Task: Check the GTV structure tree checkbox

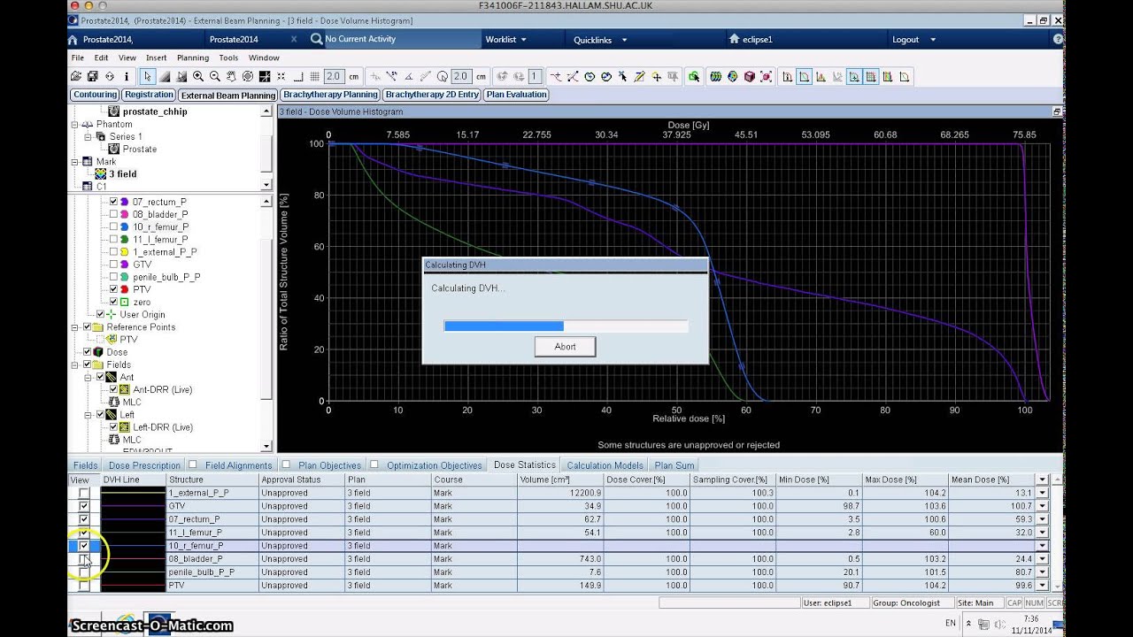Action: [113, 265]
